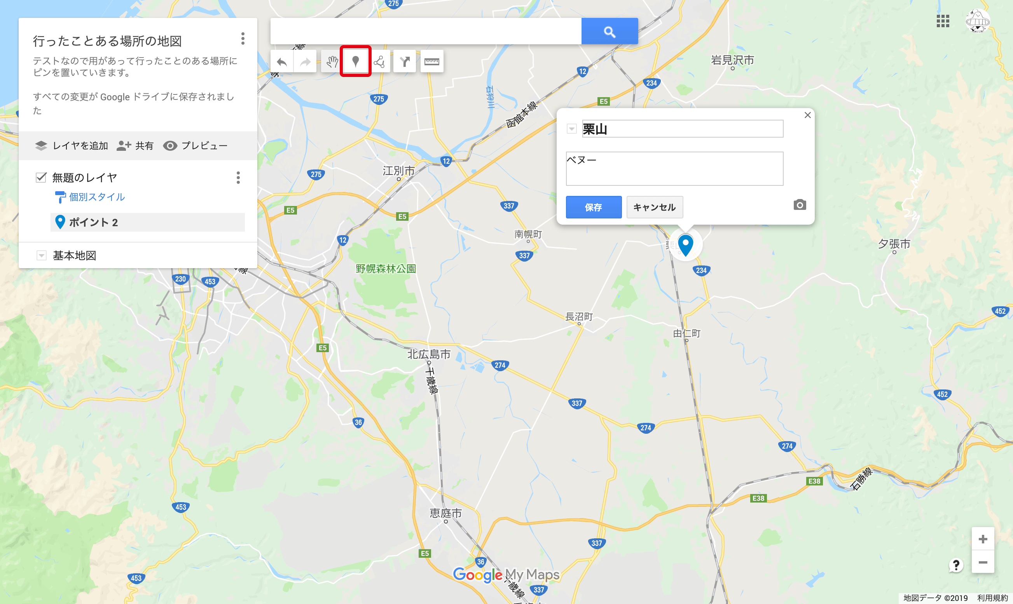Open the marker icon dropdown beside 栗山
Screen dimensions: 1013x604
[x=572, y=129]
